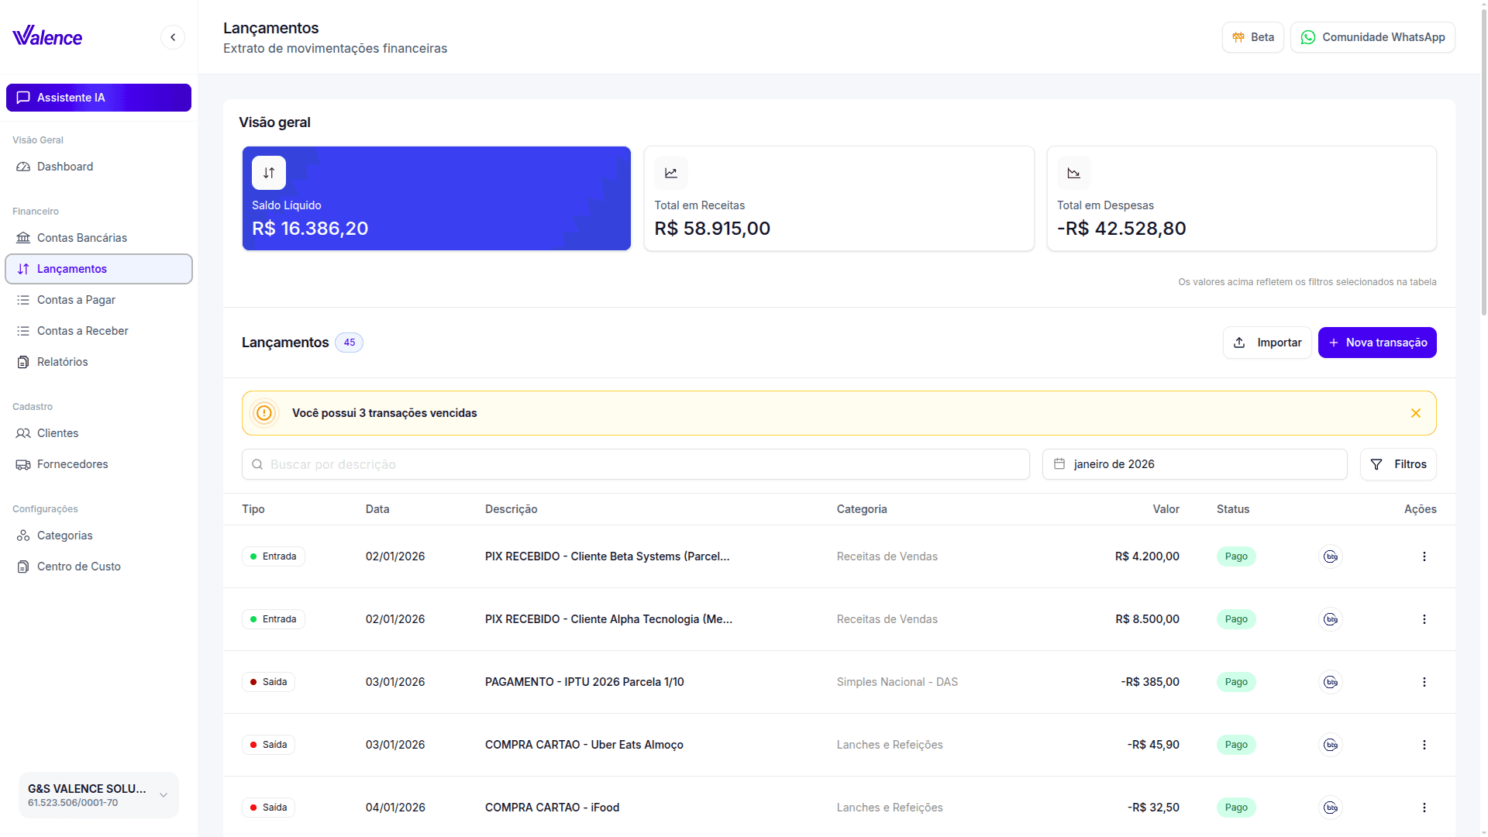Viewport: 1488px width, 837px height.
Task: Select the Relatórios document icon
Action: (23, 362)
